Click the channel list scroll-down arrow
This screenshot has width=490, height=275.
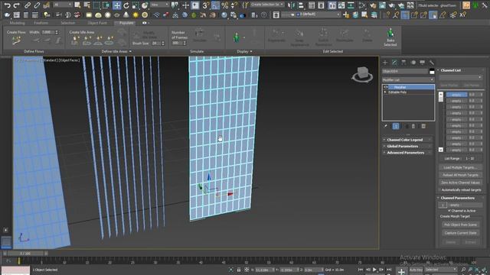point(441,150)
